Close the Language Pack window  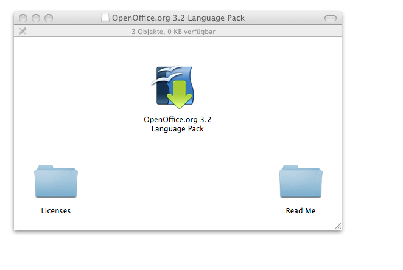click(x=24, y=18)
